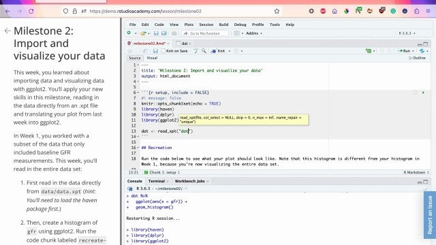Open the Addins dropdown
Screen dimensions: 436x245
(x=254, y=33)
